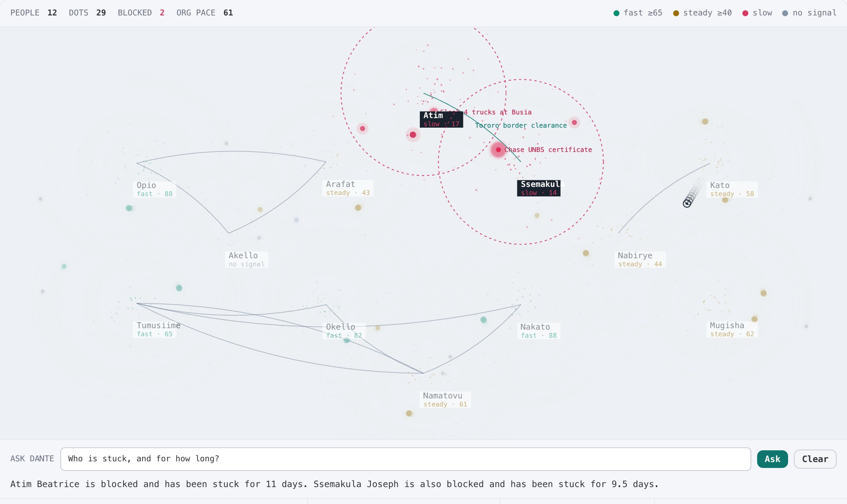Viewport: 847px width, 504px height.
Task: Click the BLOCKED 2 counter
Action: point(141,13)
